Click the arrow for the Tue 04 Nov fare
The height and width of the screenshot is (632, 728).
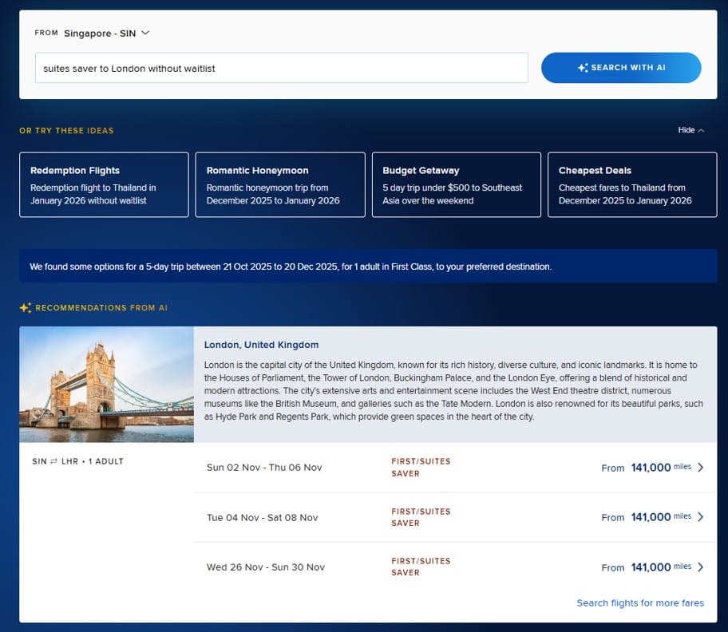tap(700, 517)
